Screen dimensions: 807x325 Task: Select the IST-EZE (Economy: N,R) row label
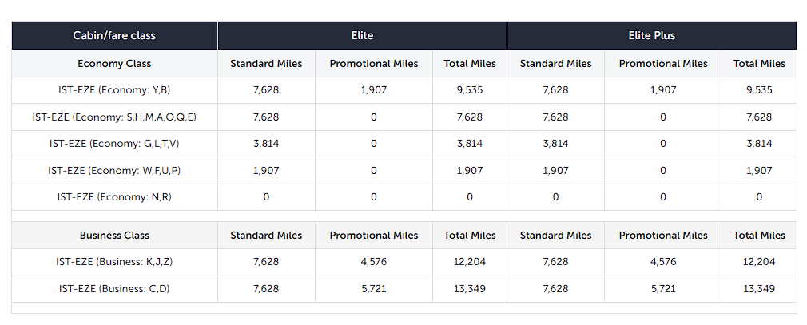pyautogui.click(x=114, y=197)
